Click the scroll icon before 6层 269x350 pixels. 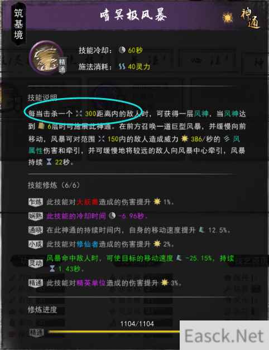click(41, 126)
